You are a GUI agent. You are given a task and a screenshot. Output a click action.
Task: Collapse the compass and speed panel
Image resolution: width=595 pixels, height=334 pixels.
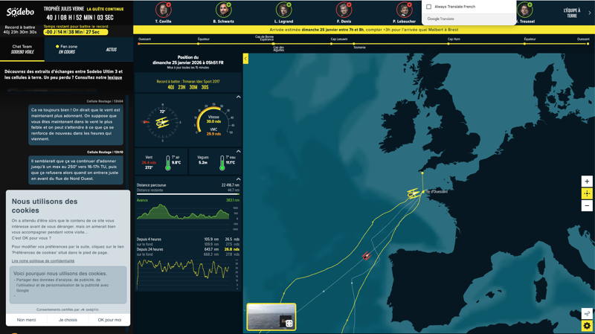(x=238, y=97)
